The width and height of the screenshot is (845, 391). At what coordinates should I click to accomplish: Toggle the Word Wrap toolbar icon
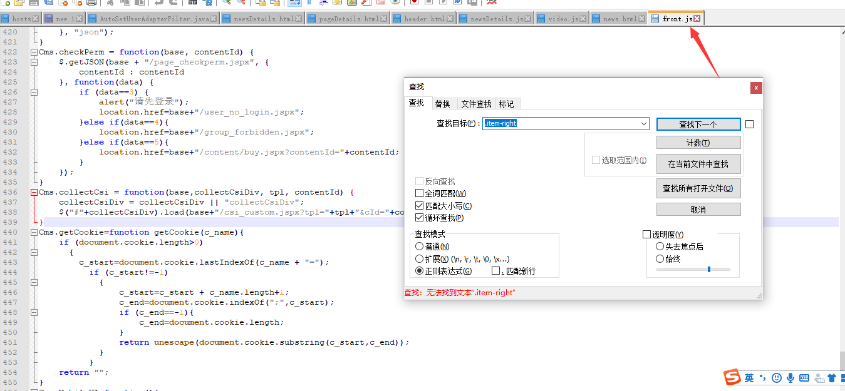(x=295, y=3)
